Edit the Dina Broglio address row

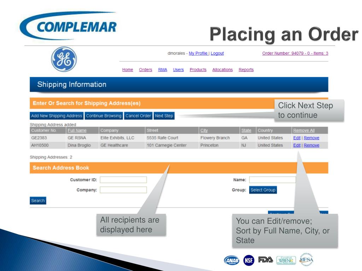[297, 145]
